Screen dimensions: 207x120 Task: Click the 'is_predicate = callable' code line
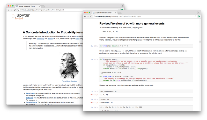110,72
